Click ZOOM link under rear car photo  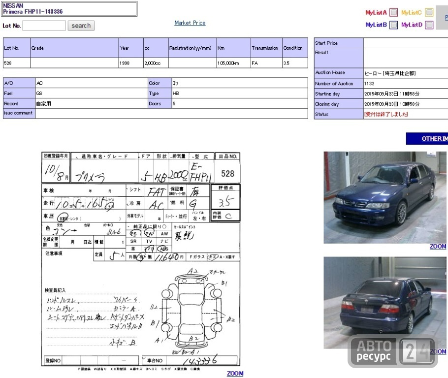click(x=438, y=351)
